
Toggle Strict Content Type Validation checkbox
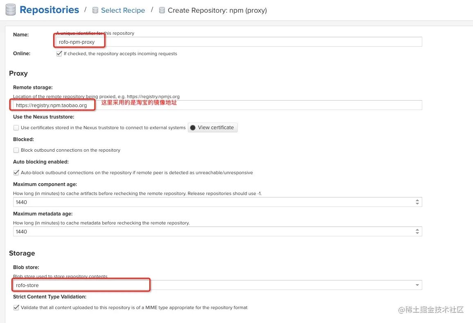tap(16, 307)
